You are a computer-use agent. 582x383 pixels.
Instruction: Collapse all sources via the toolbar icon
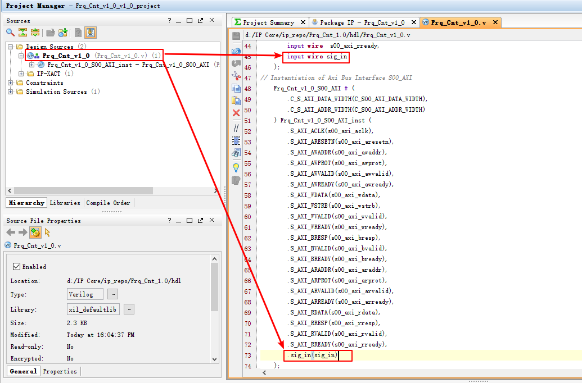tap(22, 33)
